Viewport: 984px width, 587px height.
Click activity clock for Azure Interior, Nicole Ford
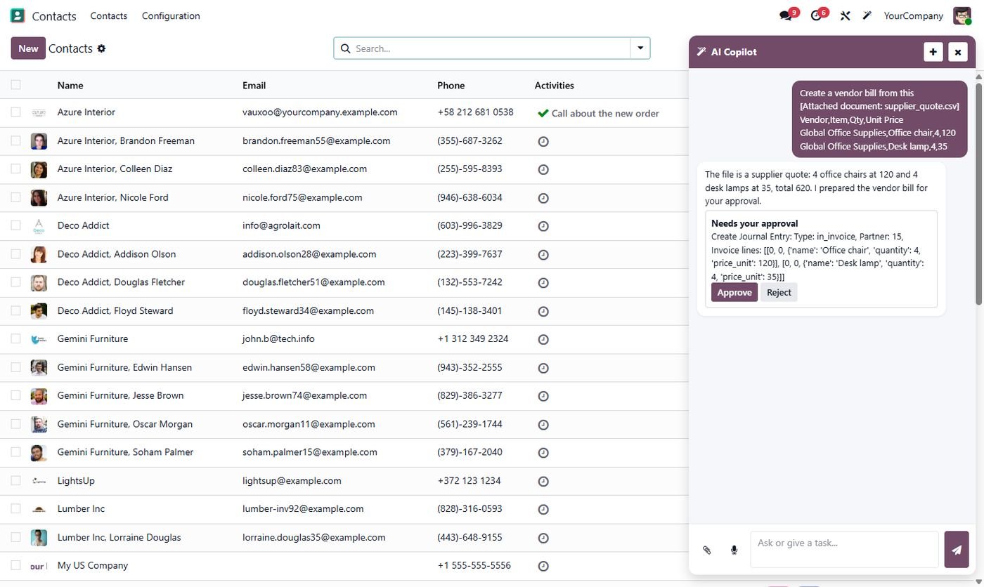tap(543, 198)
